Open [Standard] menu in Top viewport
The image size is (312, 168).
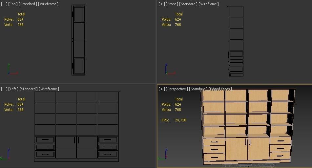coord(28,4)
